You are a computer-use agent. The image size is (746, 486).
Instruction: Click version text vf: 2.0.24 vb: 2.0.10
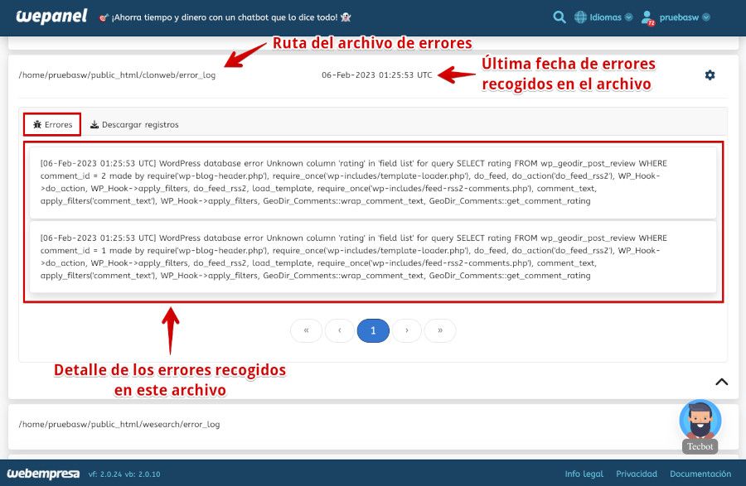tap(124, 474)
